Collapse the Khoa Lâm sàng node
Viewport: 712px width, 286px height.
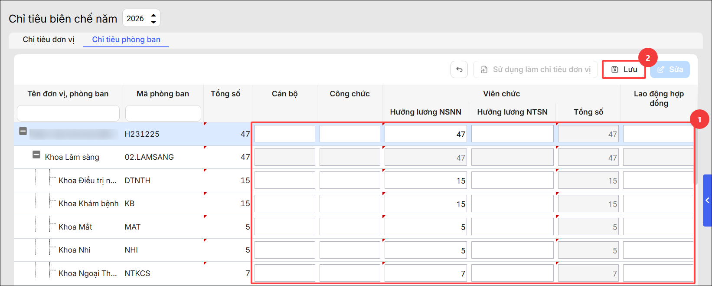tap(37, 154)
